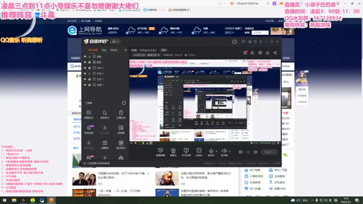Expand the microphone volume arrow
The width and height of the screenshot is (363, 204).
point(216,151)
